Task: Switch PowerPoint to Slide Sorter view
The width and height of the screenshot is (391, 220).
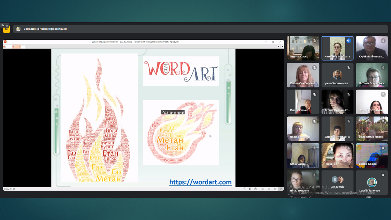Action: (269, 189)
